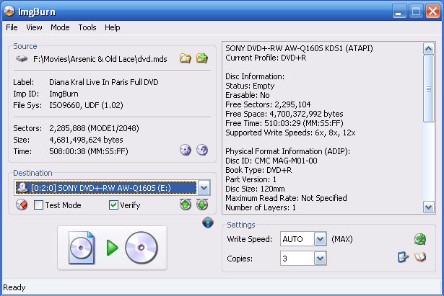Click the disc info scrollbar thumb
The width and height of the screenshot is (444, 296).
pyautogui.click(x=428, y=89)
